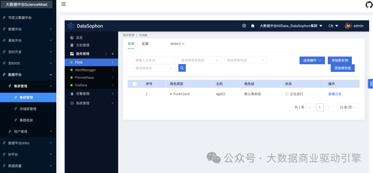Image resolution: width=373 pixels, height=173 pixels.
Task: Check the FlinkClient row checkbox
Action: tap(135, 94)
